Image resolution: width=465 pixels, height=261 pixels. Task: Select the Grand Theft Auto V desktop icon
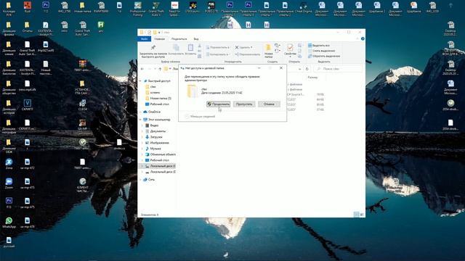[x=156, y=8]
